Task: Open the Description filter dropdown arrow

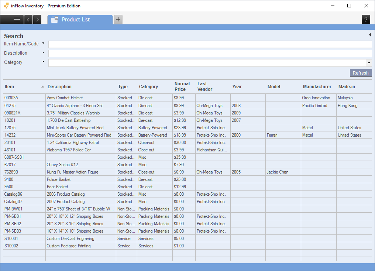Action: [x=43, y=52]
